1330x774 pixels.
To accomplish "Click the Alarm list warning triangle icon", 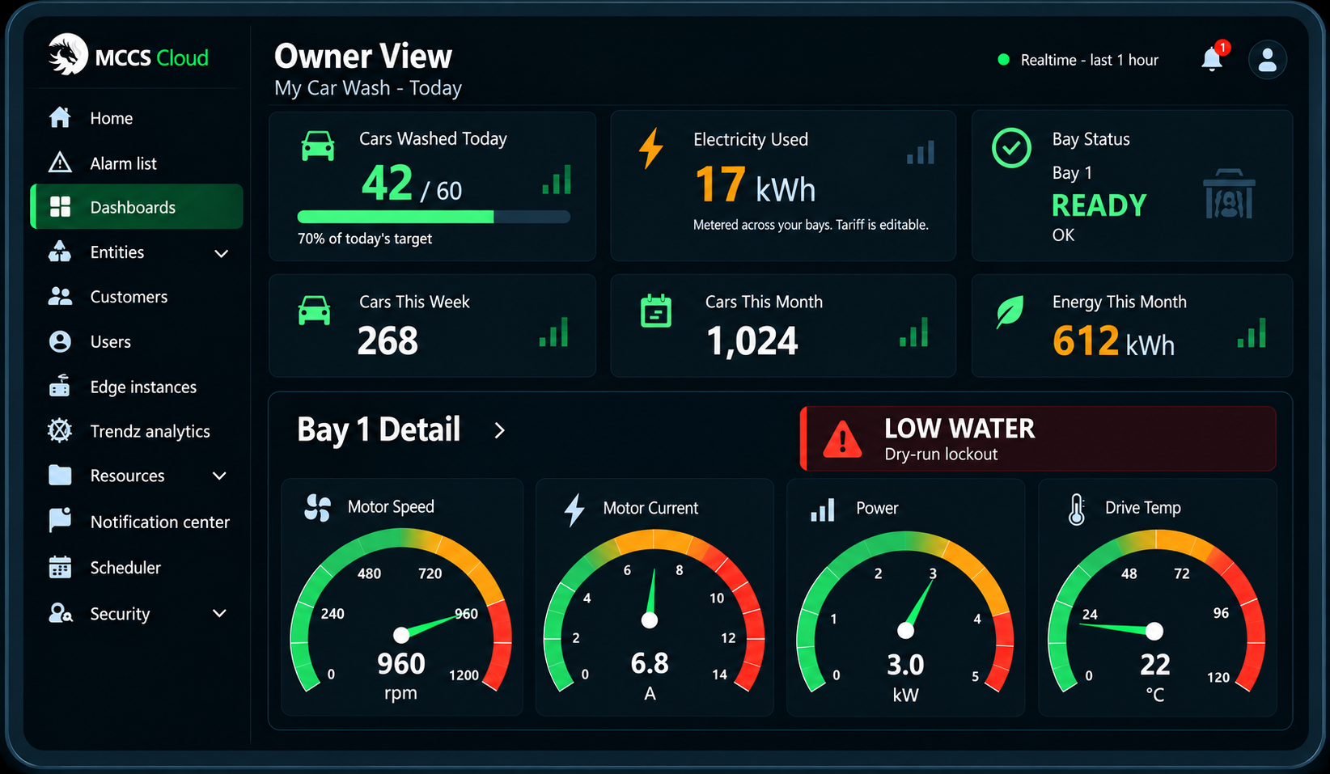I will coord(60,163).
